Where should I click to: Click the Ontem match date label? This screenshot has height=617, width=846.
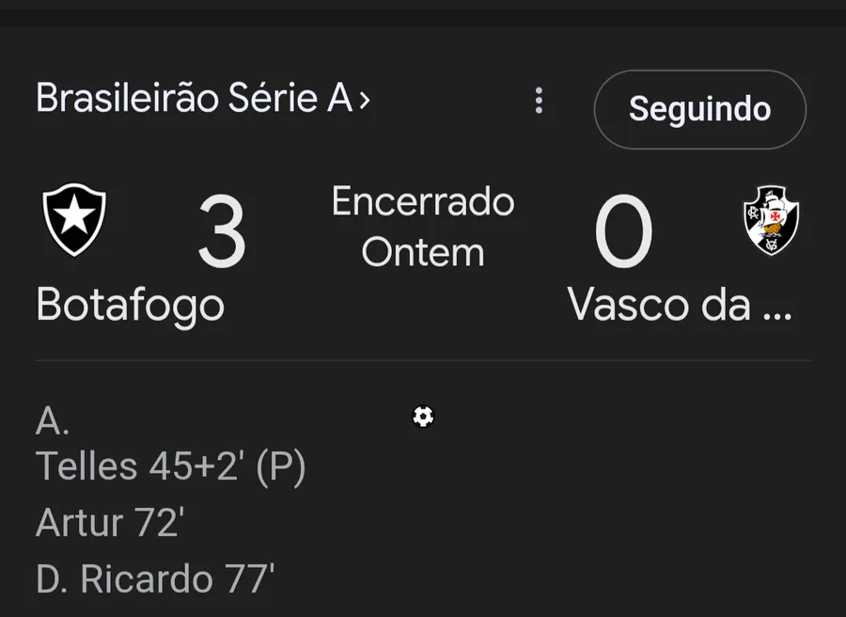pyautogui.click(x=423, y=252)
